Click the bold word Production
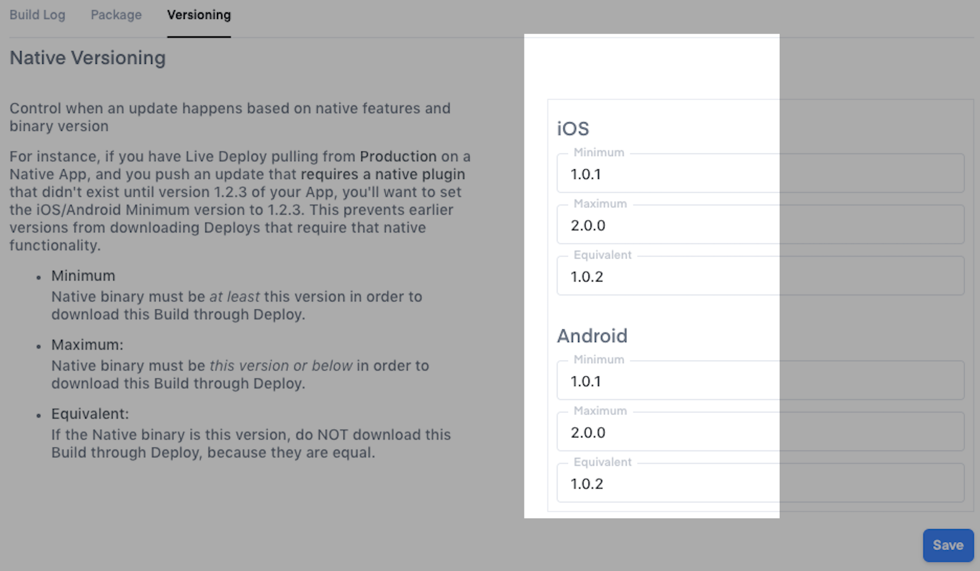 click(x=398, y=156)
